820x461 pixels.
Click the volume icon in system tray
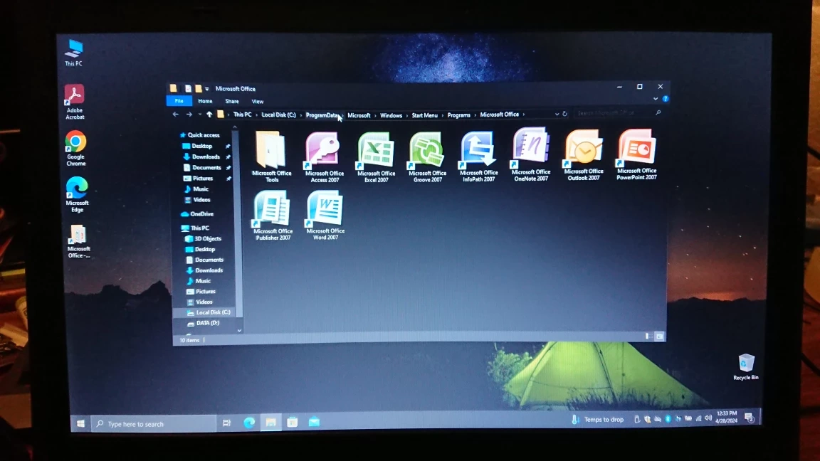point(708,418)
